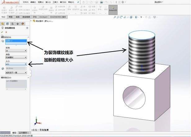
Task: Toggle the Instant3D button
Action: [x=113, y=10]
